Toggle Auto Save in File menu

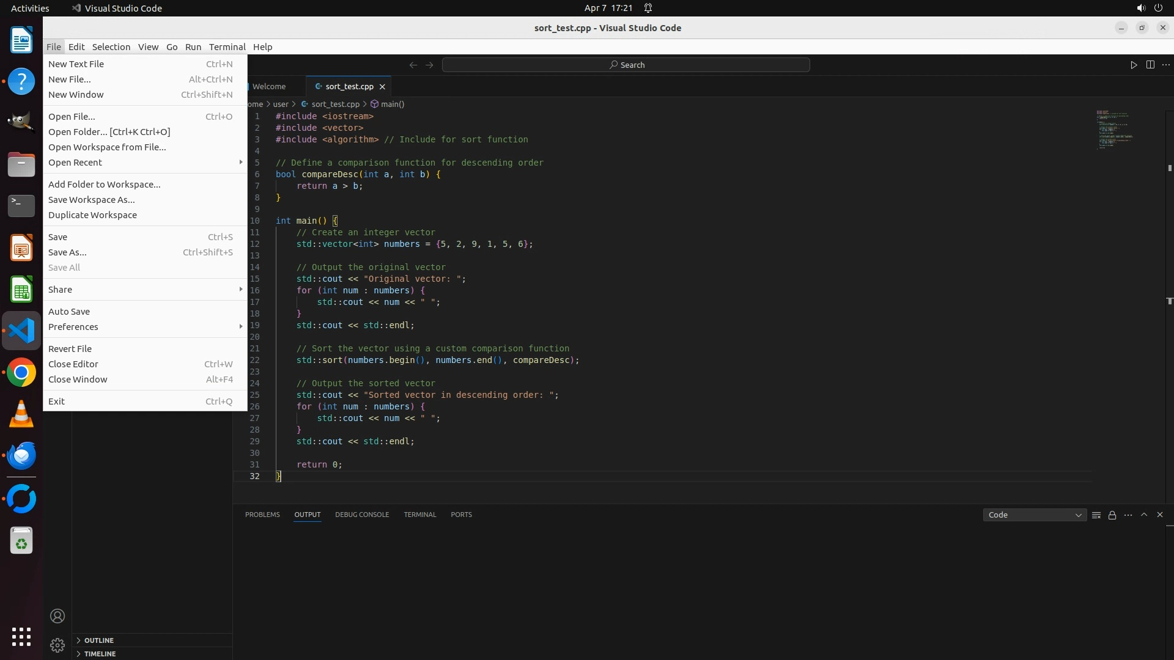click(69, 312)
